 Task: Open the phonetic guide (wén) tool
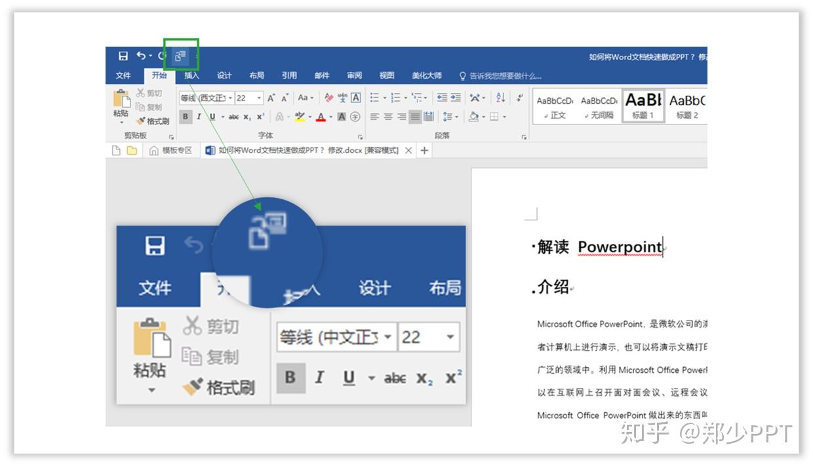tap(342, 98)
